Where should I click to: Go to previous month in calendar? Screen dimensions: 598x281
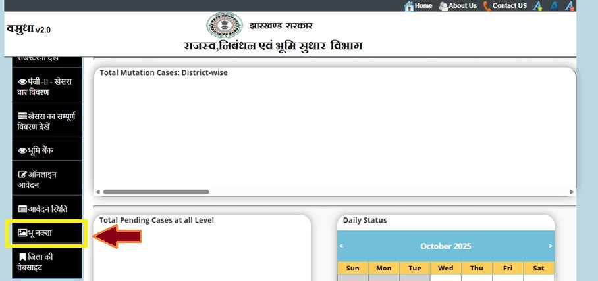click(341, 246)
